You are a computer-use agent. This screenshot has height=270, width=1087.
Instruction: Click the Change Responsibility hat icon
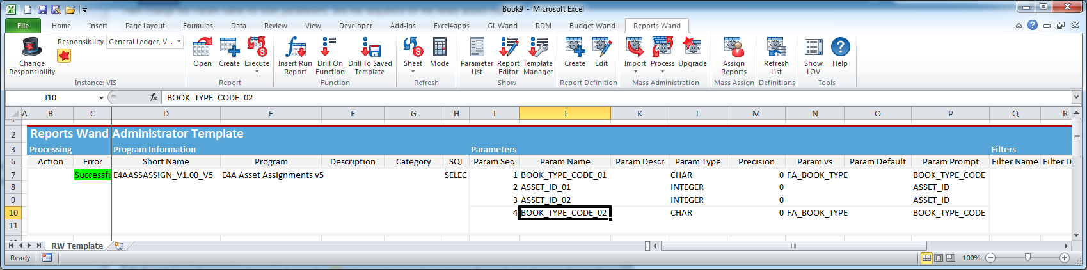coord(32,47)
